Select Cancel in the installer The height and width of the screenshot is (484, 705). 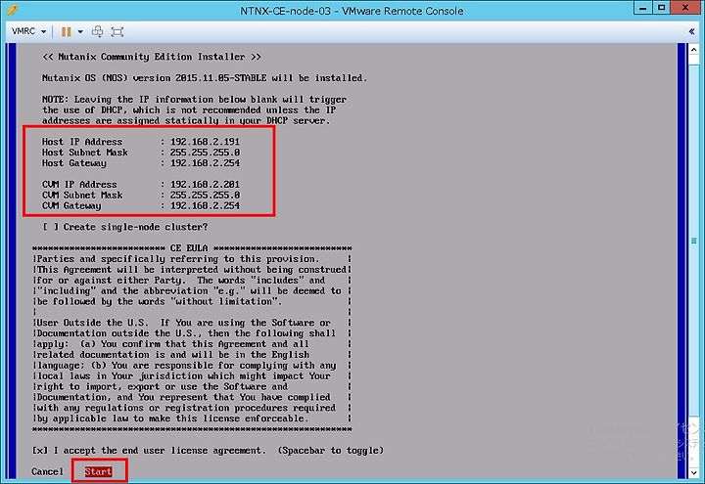[x=47, y=471]
